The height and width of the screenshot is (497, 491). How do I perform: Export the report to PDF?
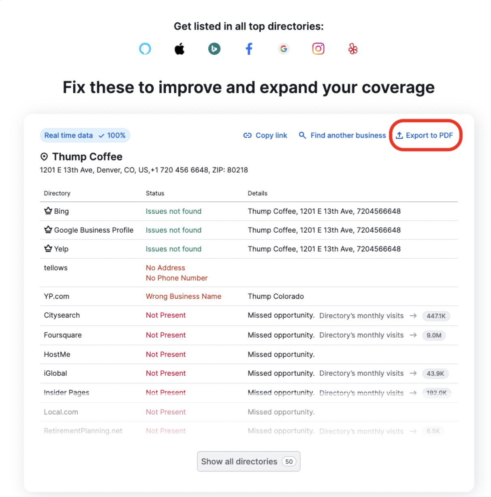point(425,135)
